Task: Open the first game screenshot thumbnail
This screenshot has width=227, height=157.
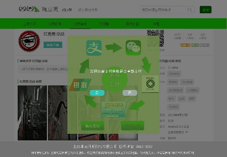Action: 32,113
